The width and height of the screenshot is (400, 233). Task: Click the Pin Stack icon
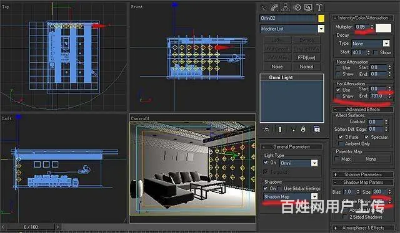tap(267, 130)
